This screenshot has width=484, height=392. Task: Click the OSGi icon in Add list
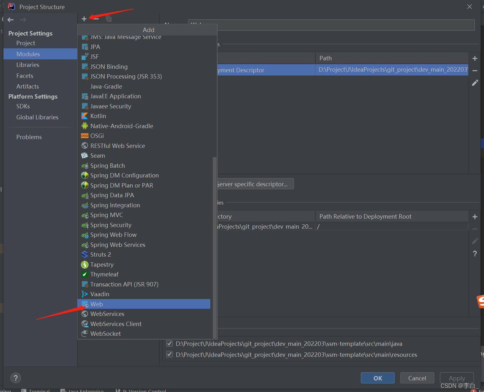point(85,136)
